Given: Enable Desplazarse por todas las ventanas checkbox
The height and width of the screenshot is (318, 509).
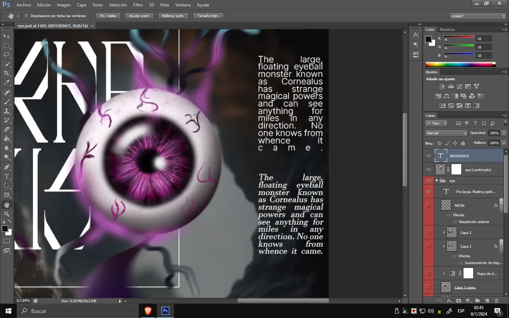Looking at the screenshot, I should 27,16.
